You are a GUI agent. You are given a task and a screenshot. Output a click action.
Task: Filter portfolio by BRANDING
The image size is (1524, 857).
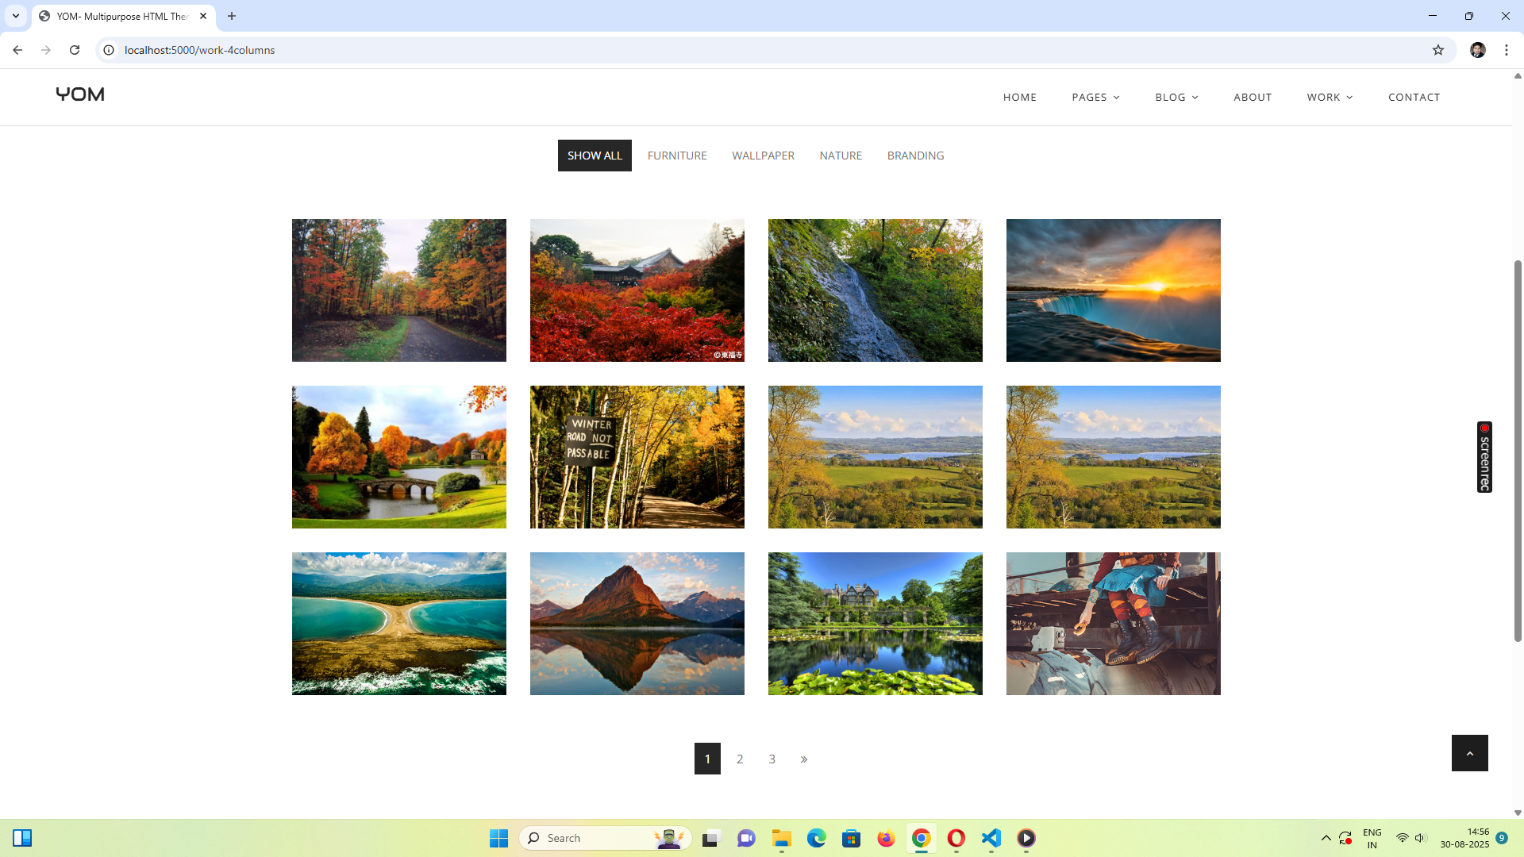[915, 156]
